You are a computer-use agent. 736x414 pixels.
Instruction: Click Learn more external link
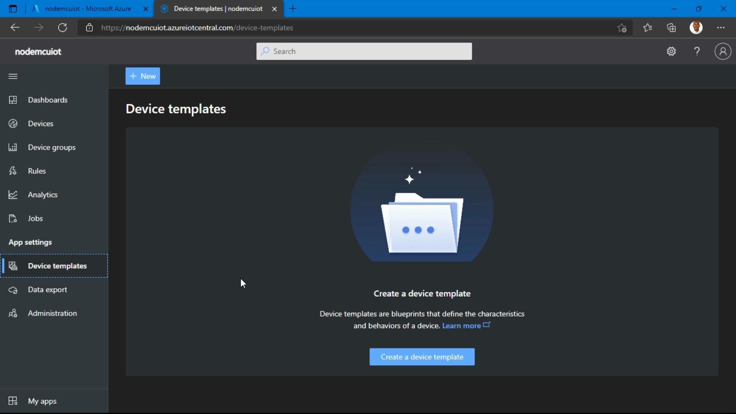467,325
